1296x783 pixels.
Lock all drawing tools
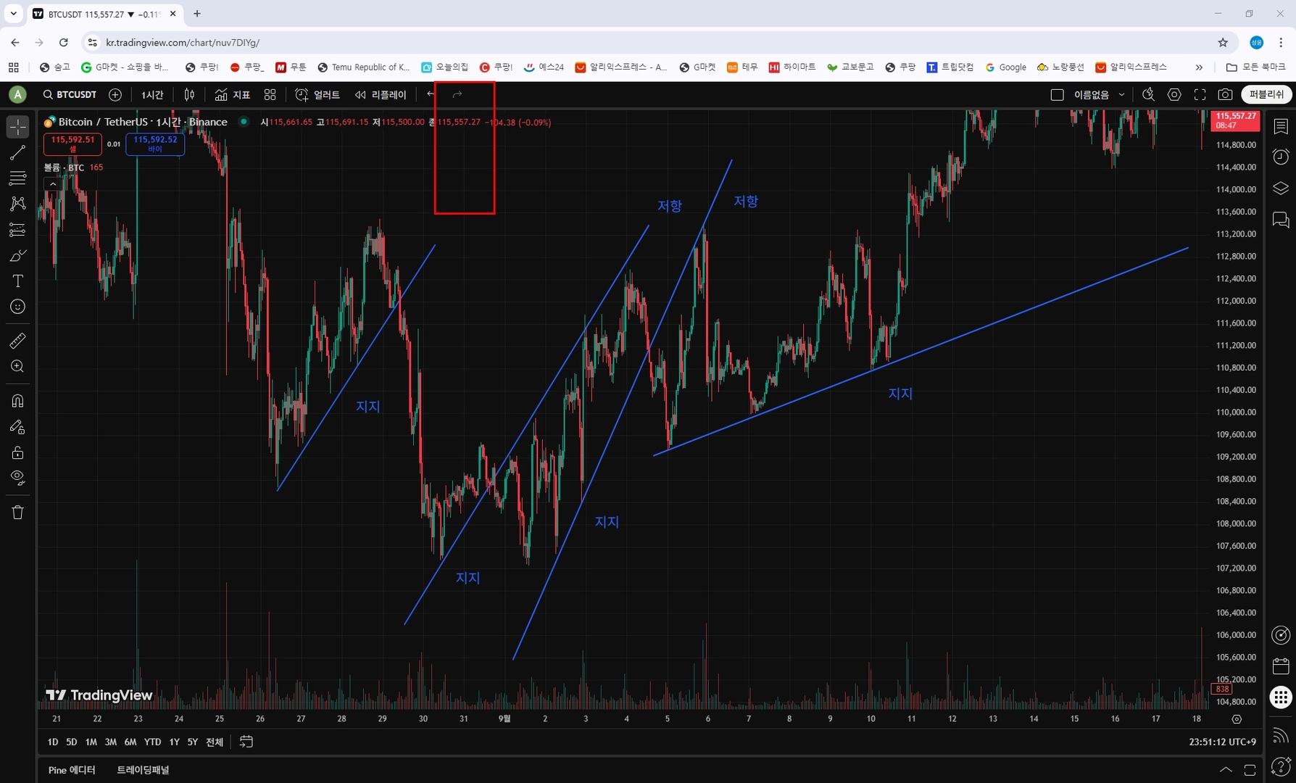click(17, 452)
